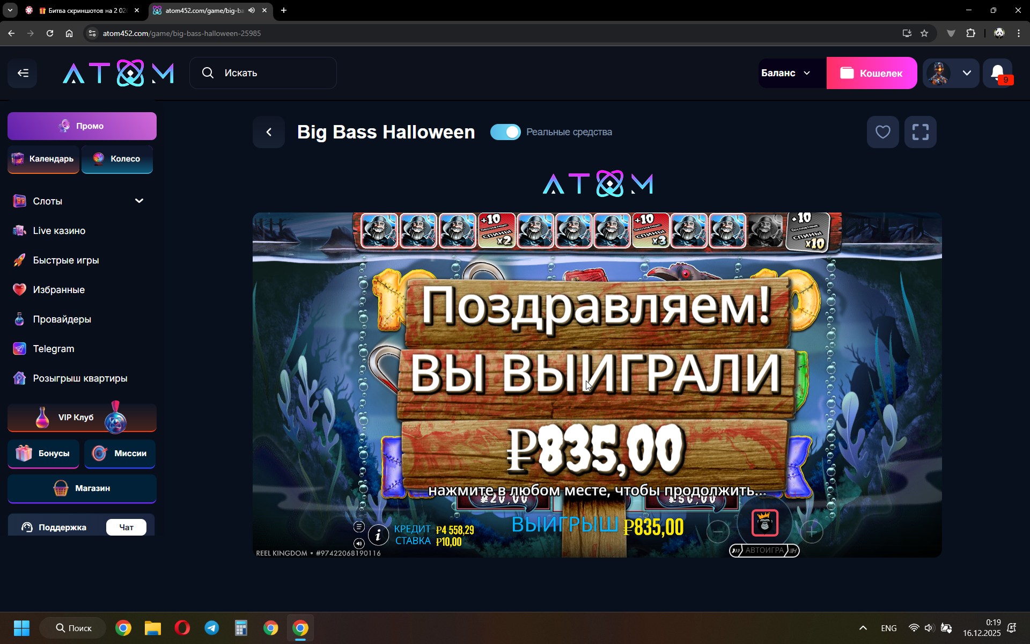The width and height of the screenshot is (1030, 644).
Task: Mute the tab audio indicator
Action: [x=252, y=10]
